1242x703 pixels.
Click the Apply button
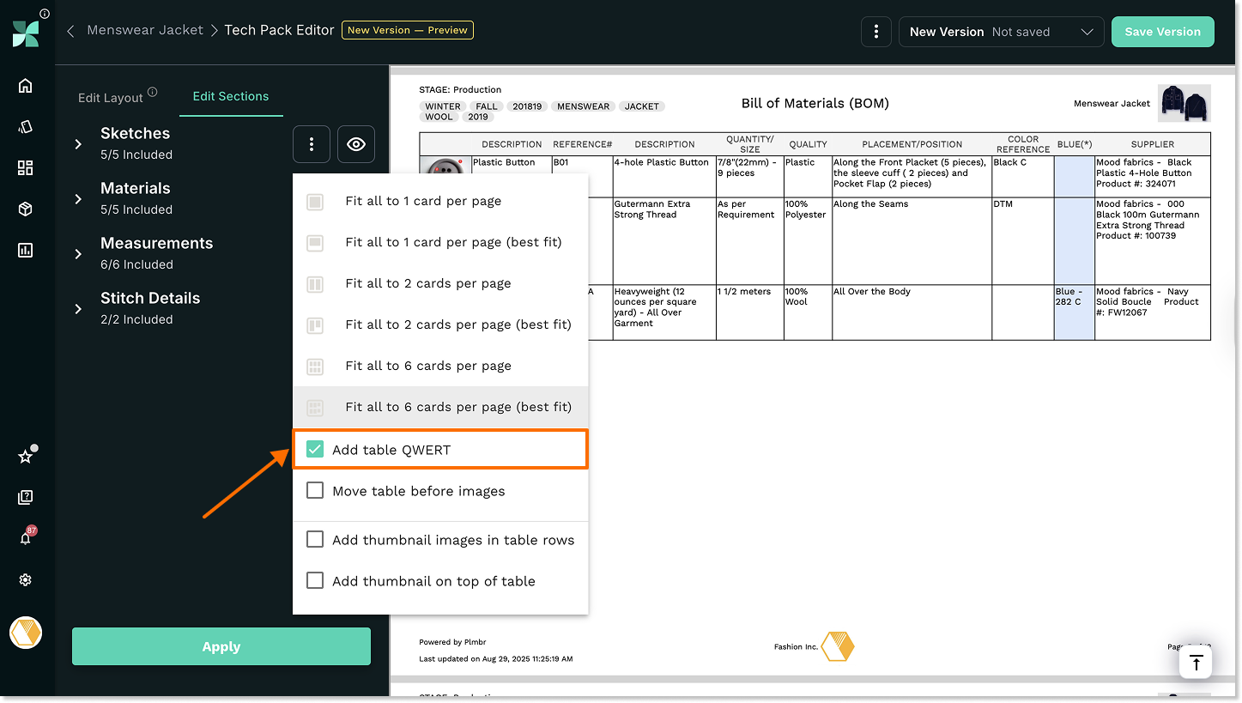[221, 646]
